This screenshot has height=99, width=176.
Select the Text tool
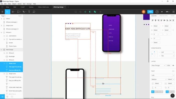click(x=29, y=12)
